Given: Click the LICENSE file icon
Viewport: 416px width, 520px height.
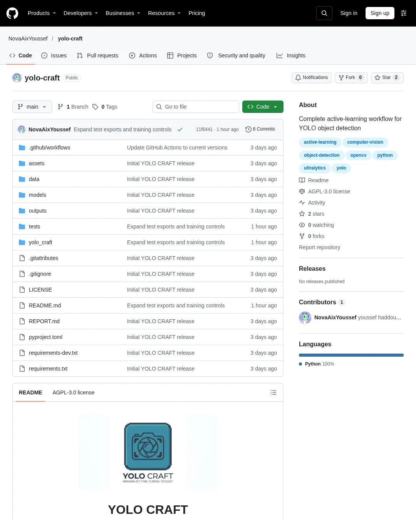Looking at the screenshot, I should point(22,290).
